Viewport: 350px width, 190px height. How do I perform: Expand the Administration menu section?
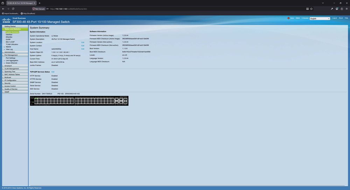click(15, 52)
